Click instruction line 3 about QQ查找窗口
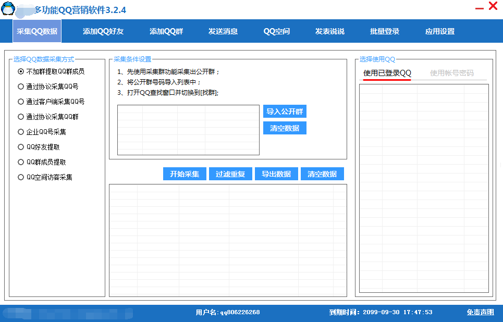This screenshot has height=322, width=503. (x=168, y=93)
